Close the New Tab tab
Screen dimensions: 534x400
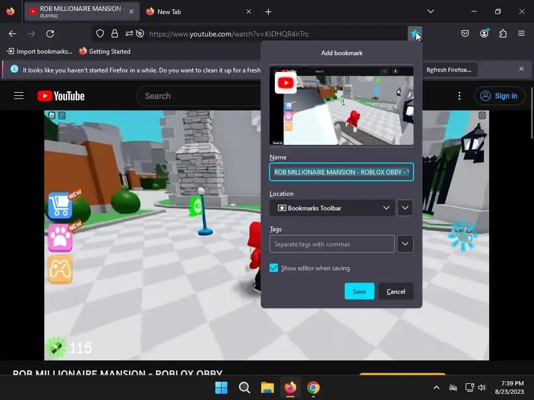point(249,11)
